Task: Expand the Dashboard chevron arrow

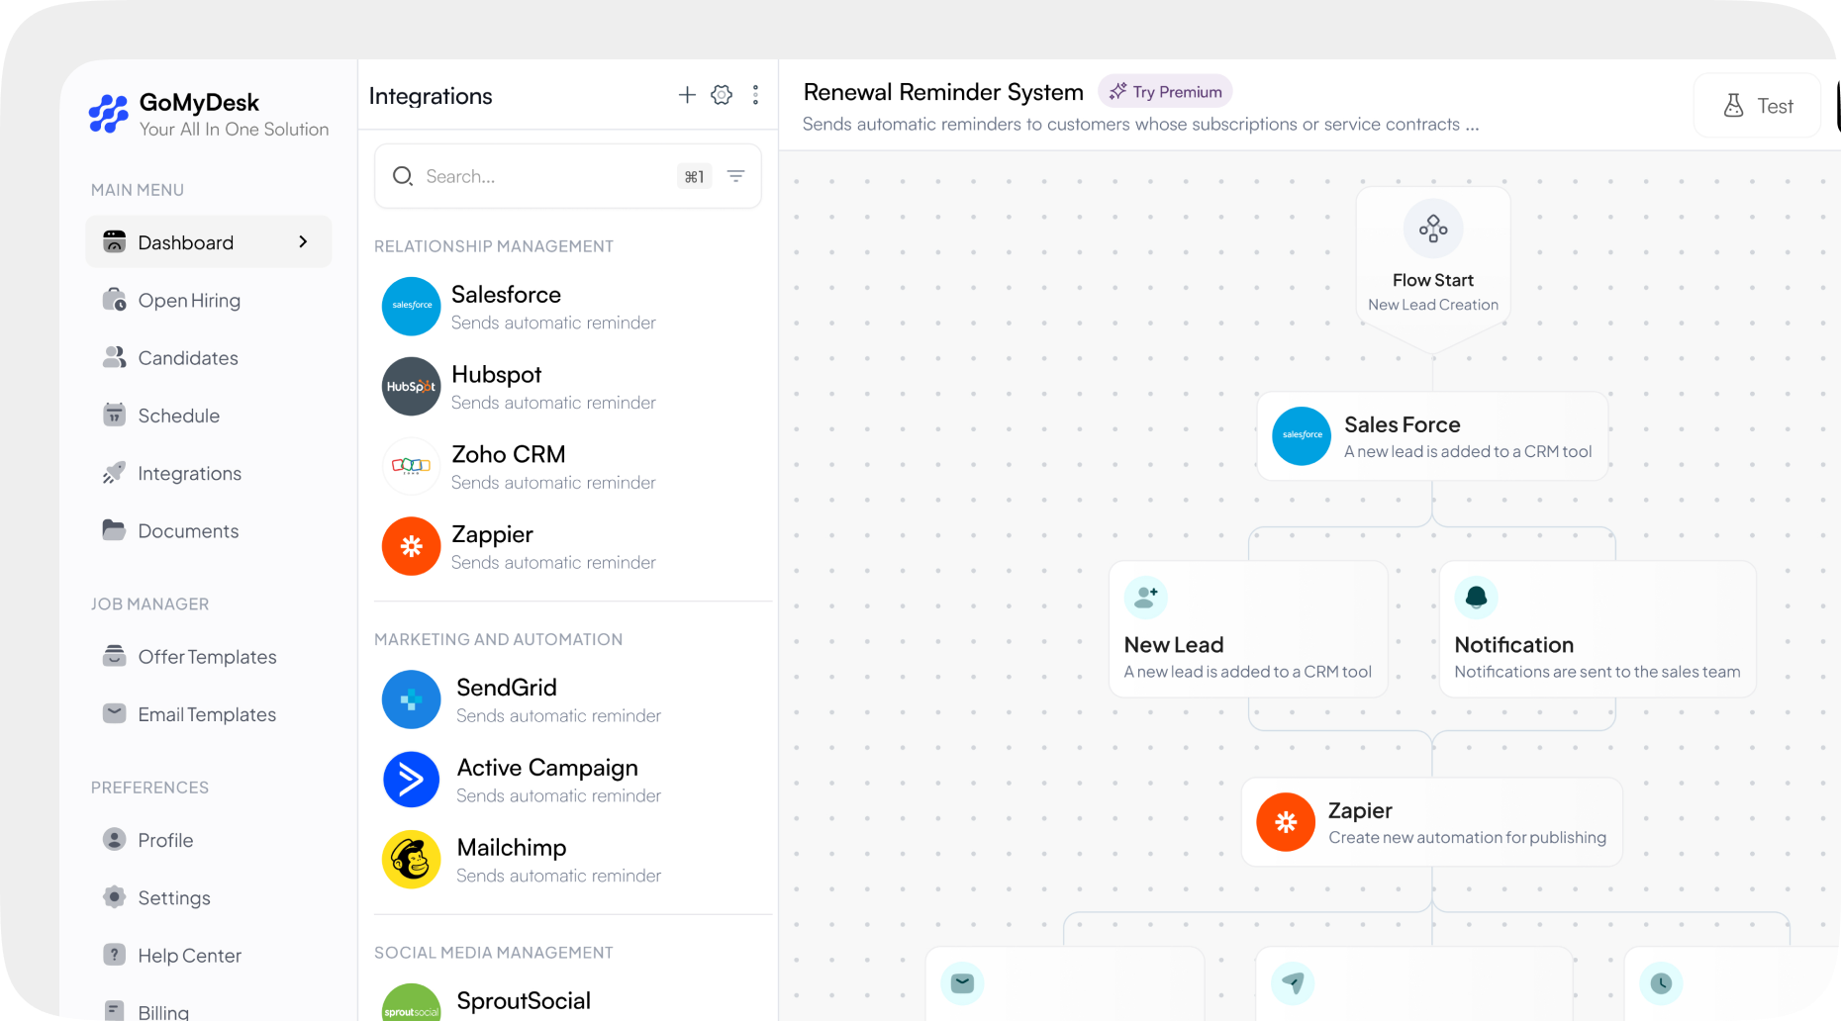Action: pyautogui.click(x=303, y=242)
